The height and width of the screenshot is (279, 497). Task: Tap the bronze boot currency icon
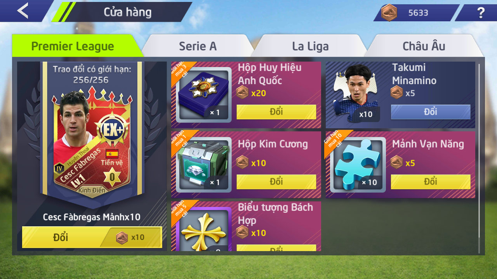[x=389, y=13]
